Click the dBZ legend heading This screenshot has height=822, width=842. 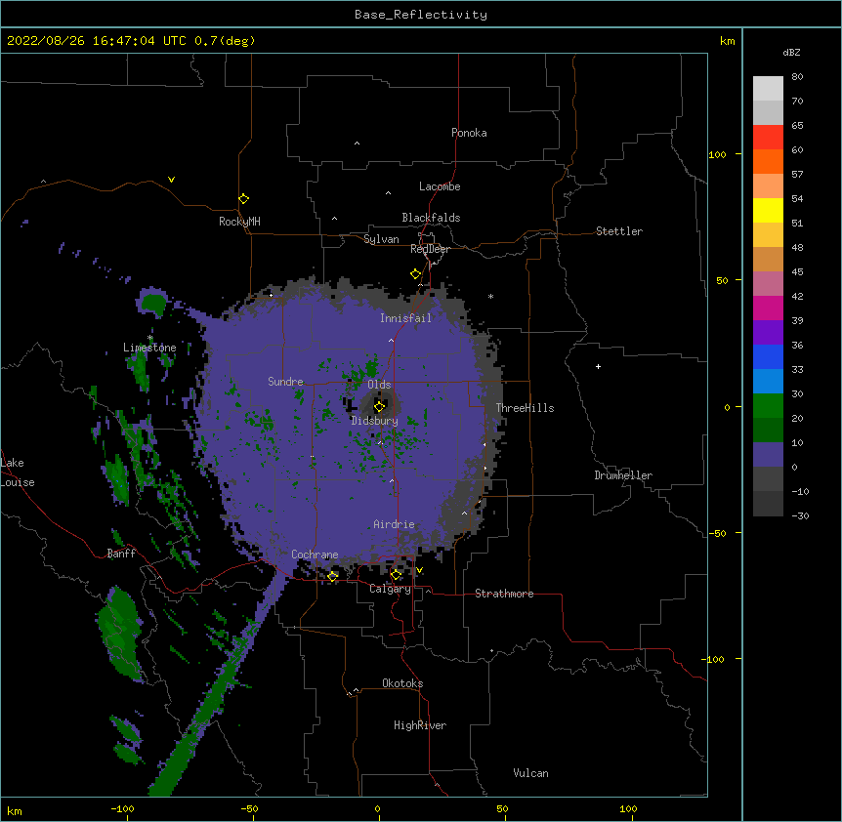(x=791, y=53)
